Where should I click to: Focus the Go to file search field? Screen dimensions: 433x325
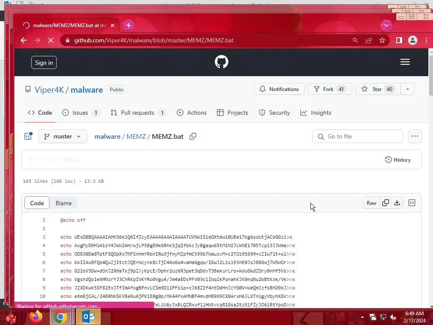tap(357, 137)
